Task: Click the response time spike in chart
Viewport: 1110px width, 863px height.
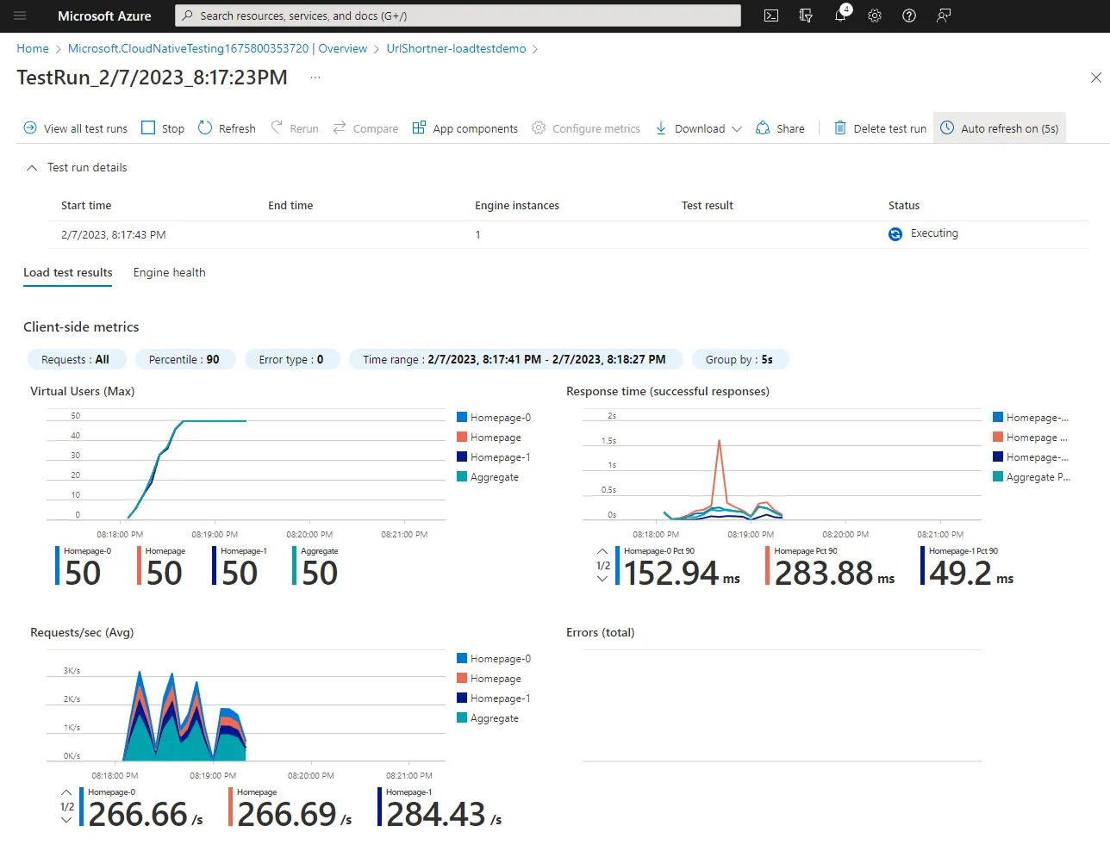Action: click(x=719, y=444)
